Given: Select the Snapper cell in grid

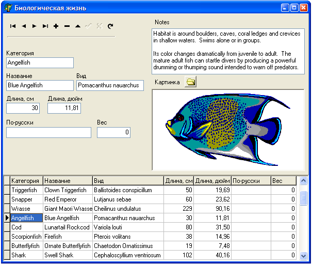Looking at the screenshot, I should point(26,199).
